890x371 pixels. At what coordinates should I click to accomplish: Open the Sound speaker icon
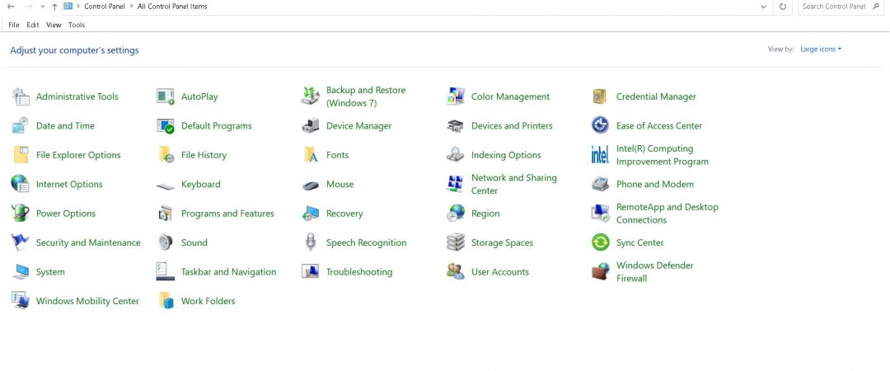pyautogui.click(x=166, y=242)
